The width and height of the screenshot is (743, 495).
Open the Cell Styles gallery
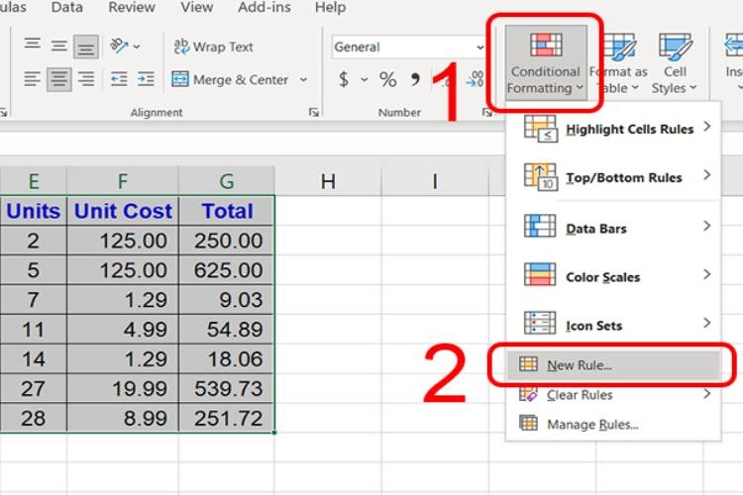pos(675,63)
